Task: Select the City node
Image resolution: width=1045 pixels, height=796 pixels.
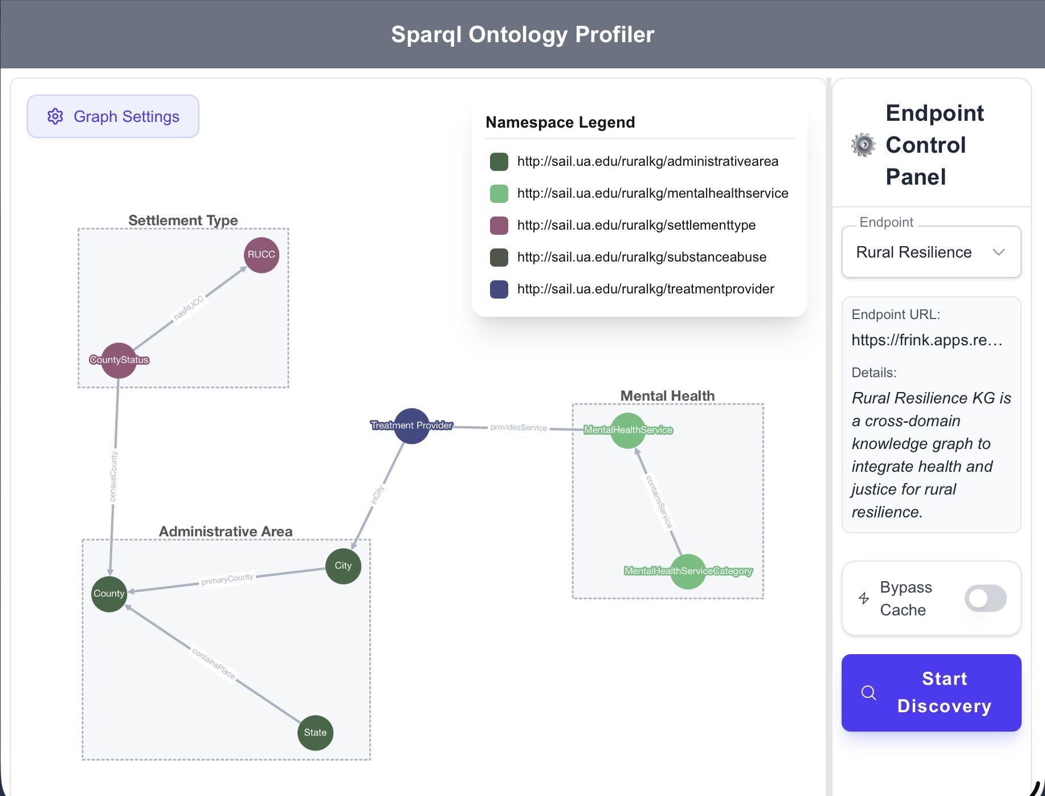Action: tap(343, 565)
